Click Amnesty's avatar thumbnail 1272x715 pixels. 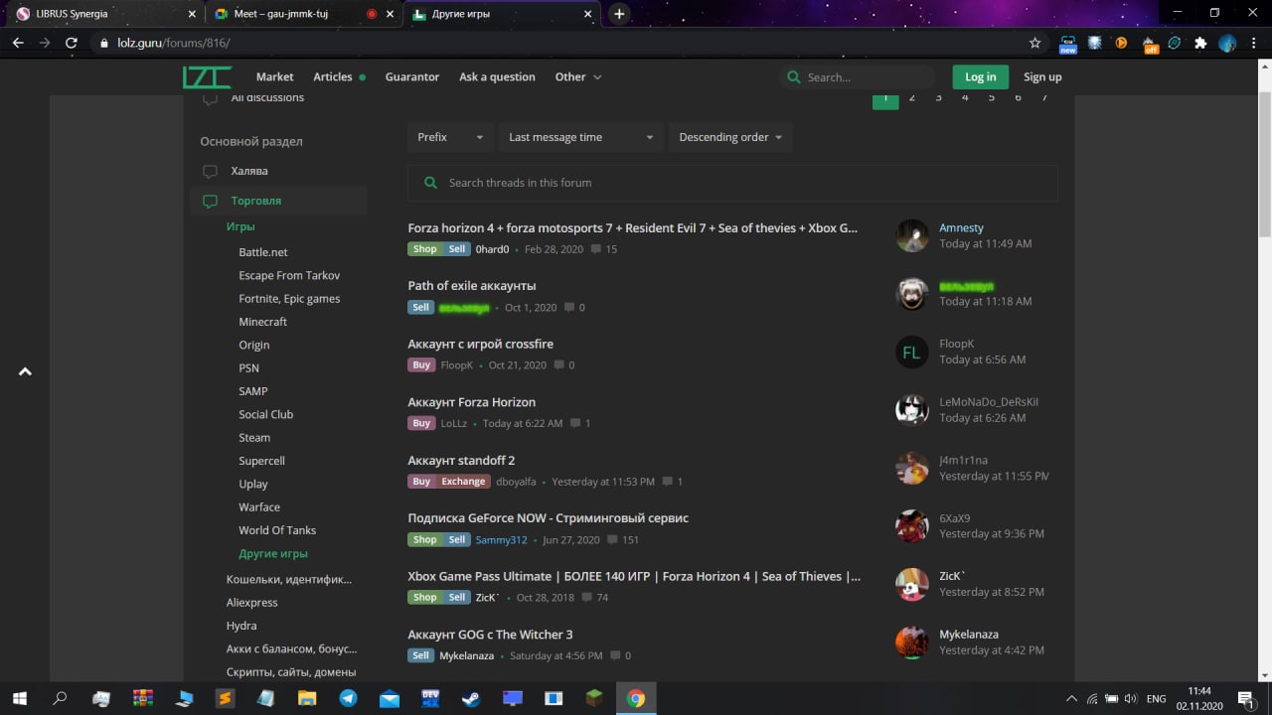(x=912, y=235)
